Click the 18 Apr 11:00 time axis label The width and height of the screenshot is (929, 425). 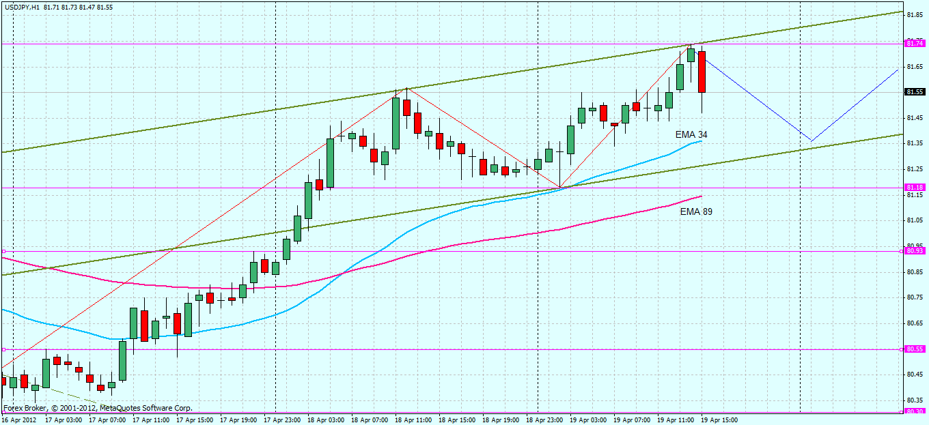tap(413, 420)
